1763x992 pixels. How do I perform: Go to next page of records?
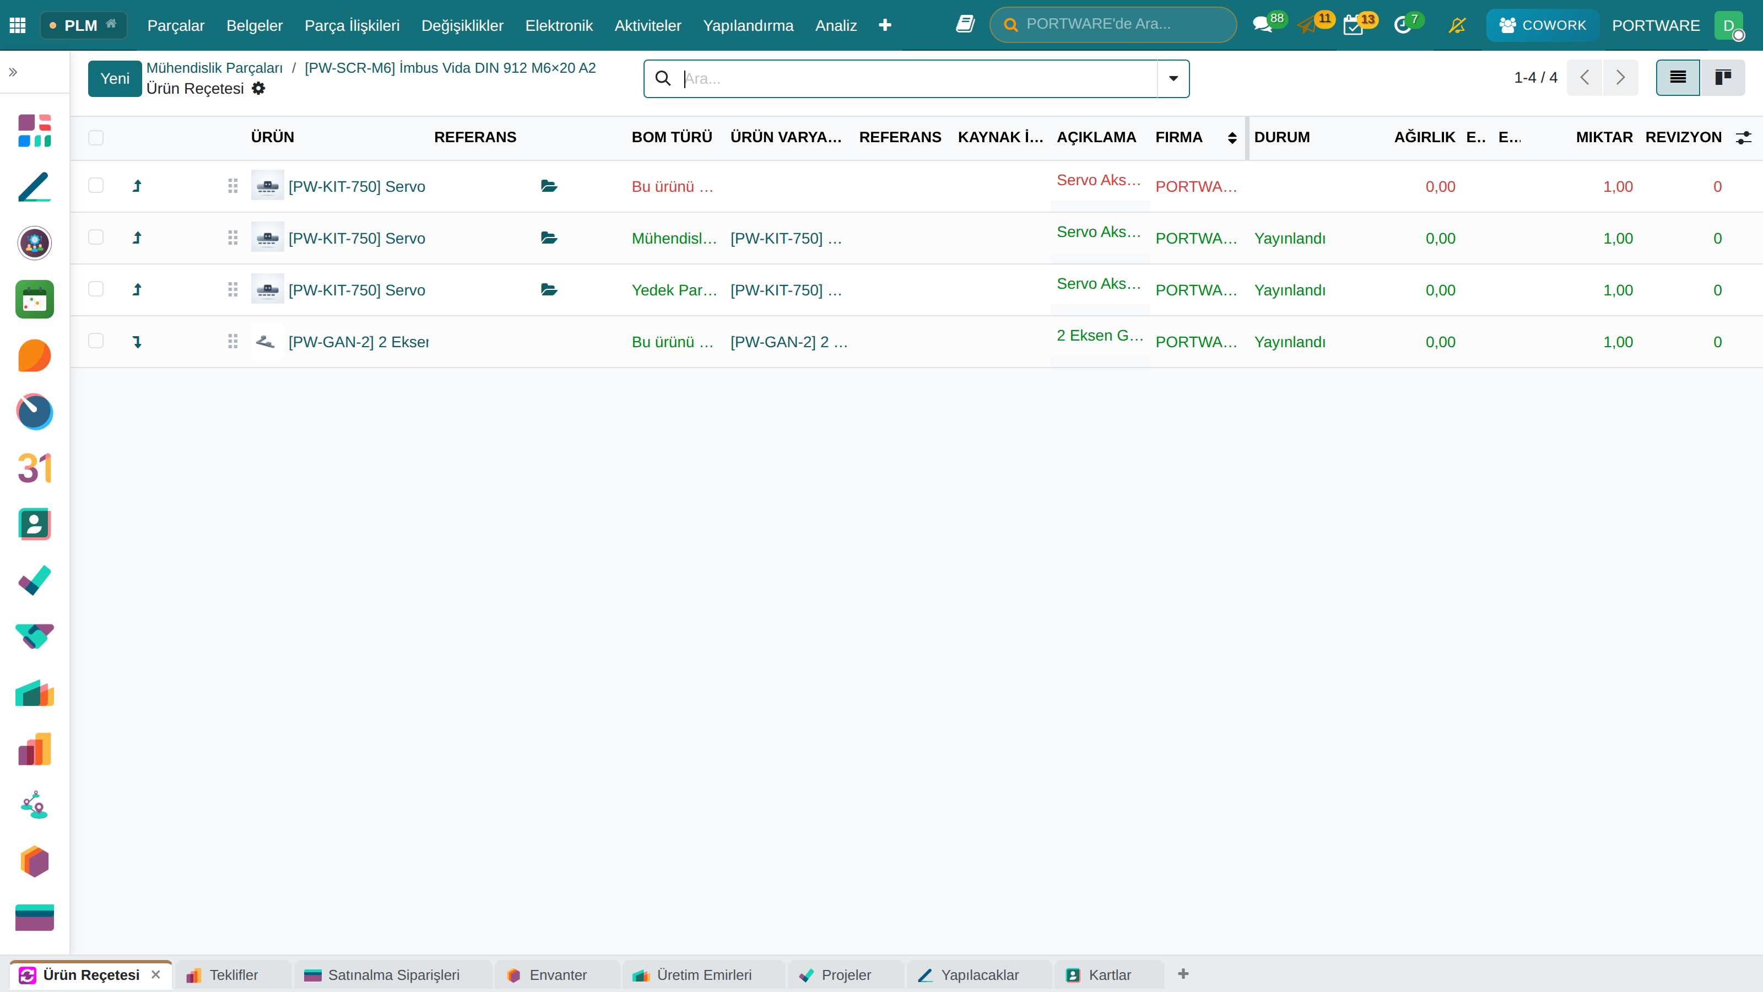pyautogui.click(x=1620, y=77)
